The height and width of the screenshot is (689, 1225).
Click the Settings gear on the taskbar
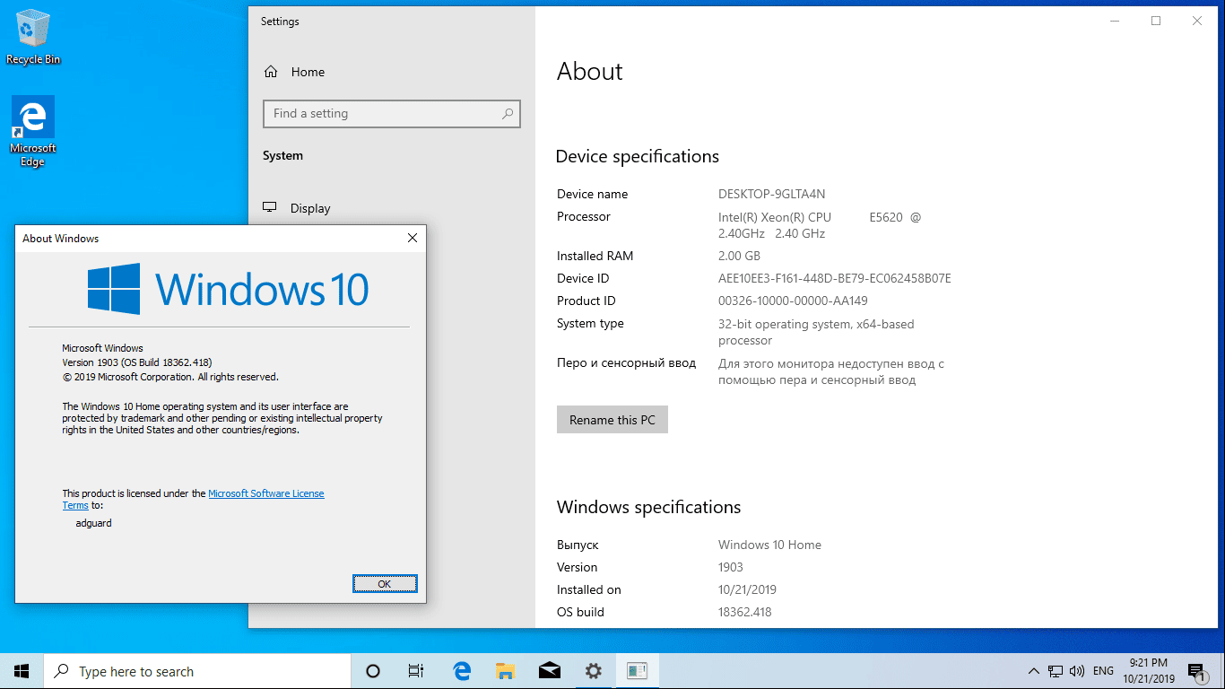(593, 671)
